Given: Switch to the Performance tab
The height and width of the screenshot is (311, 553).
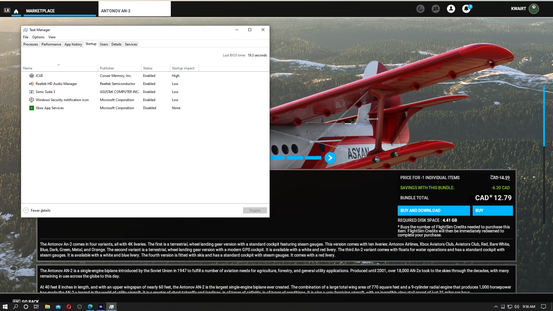Looking at the screenshot, I should (51, 44).
